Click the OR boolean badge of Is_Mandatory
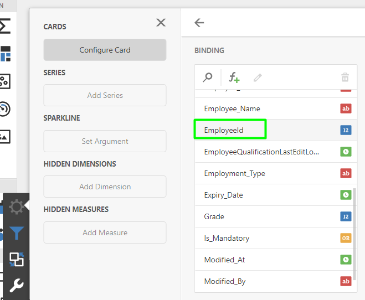The height and width of the screenshot is (300, 365). pyautogui.click(x=346, y=238)
